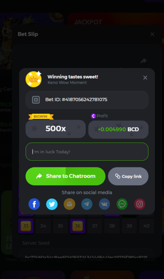
Task: Select Keno number 36 tile
Action: (78, 226)
